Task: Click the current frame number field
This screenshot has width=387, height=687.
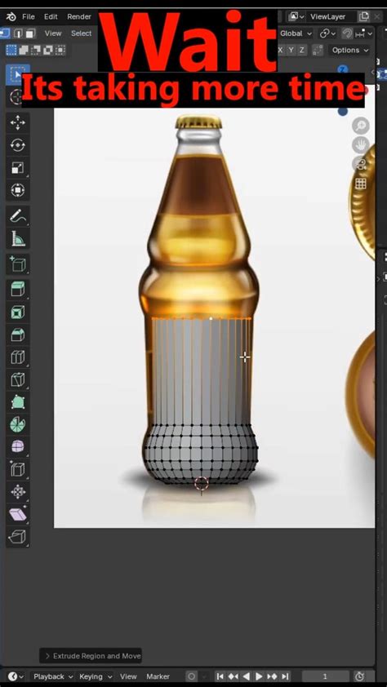Action: click(325, 676)
